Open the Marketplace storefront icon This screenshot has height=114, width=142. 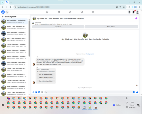pyautogui.click(x=82, y=12)
